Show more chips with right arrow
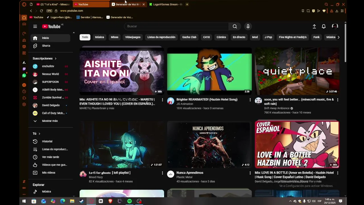Viewport: 364px width, 205px height. 338,37
